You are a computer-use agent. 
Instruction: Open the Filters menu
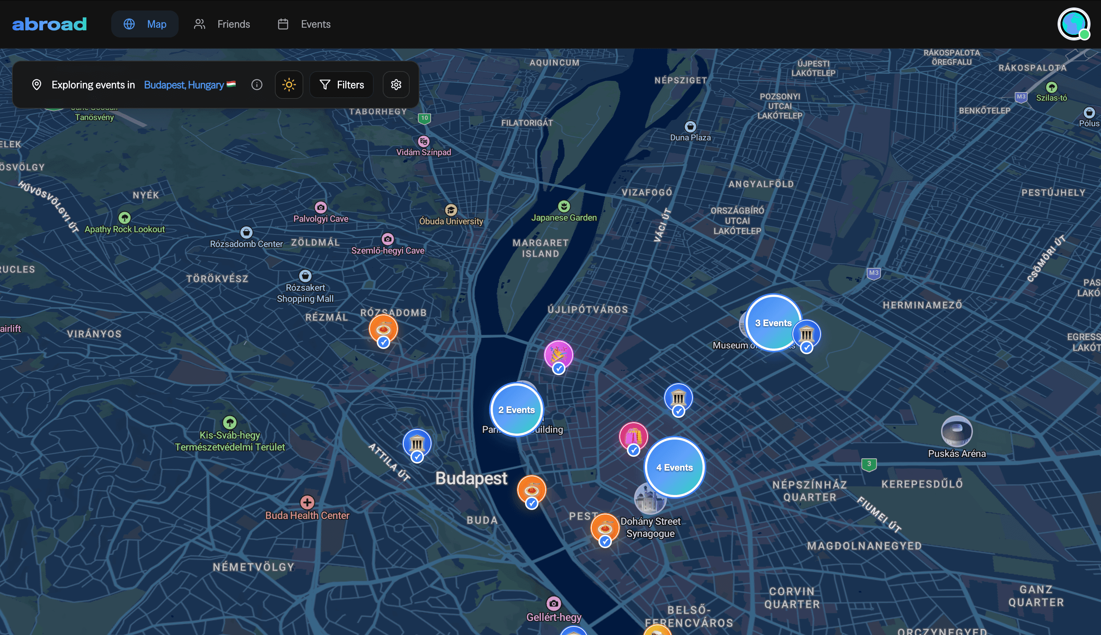coord(342,85)
